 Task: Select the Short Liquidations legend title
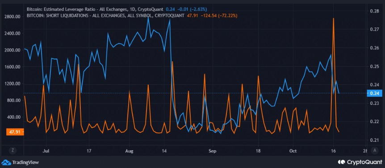(x=105, y=16)
